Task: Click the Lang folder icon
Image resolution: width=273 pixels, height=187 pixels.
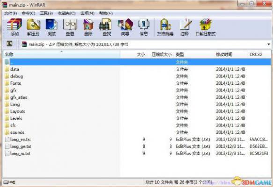Action: (x=7, y=104)
